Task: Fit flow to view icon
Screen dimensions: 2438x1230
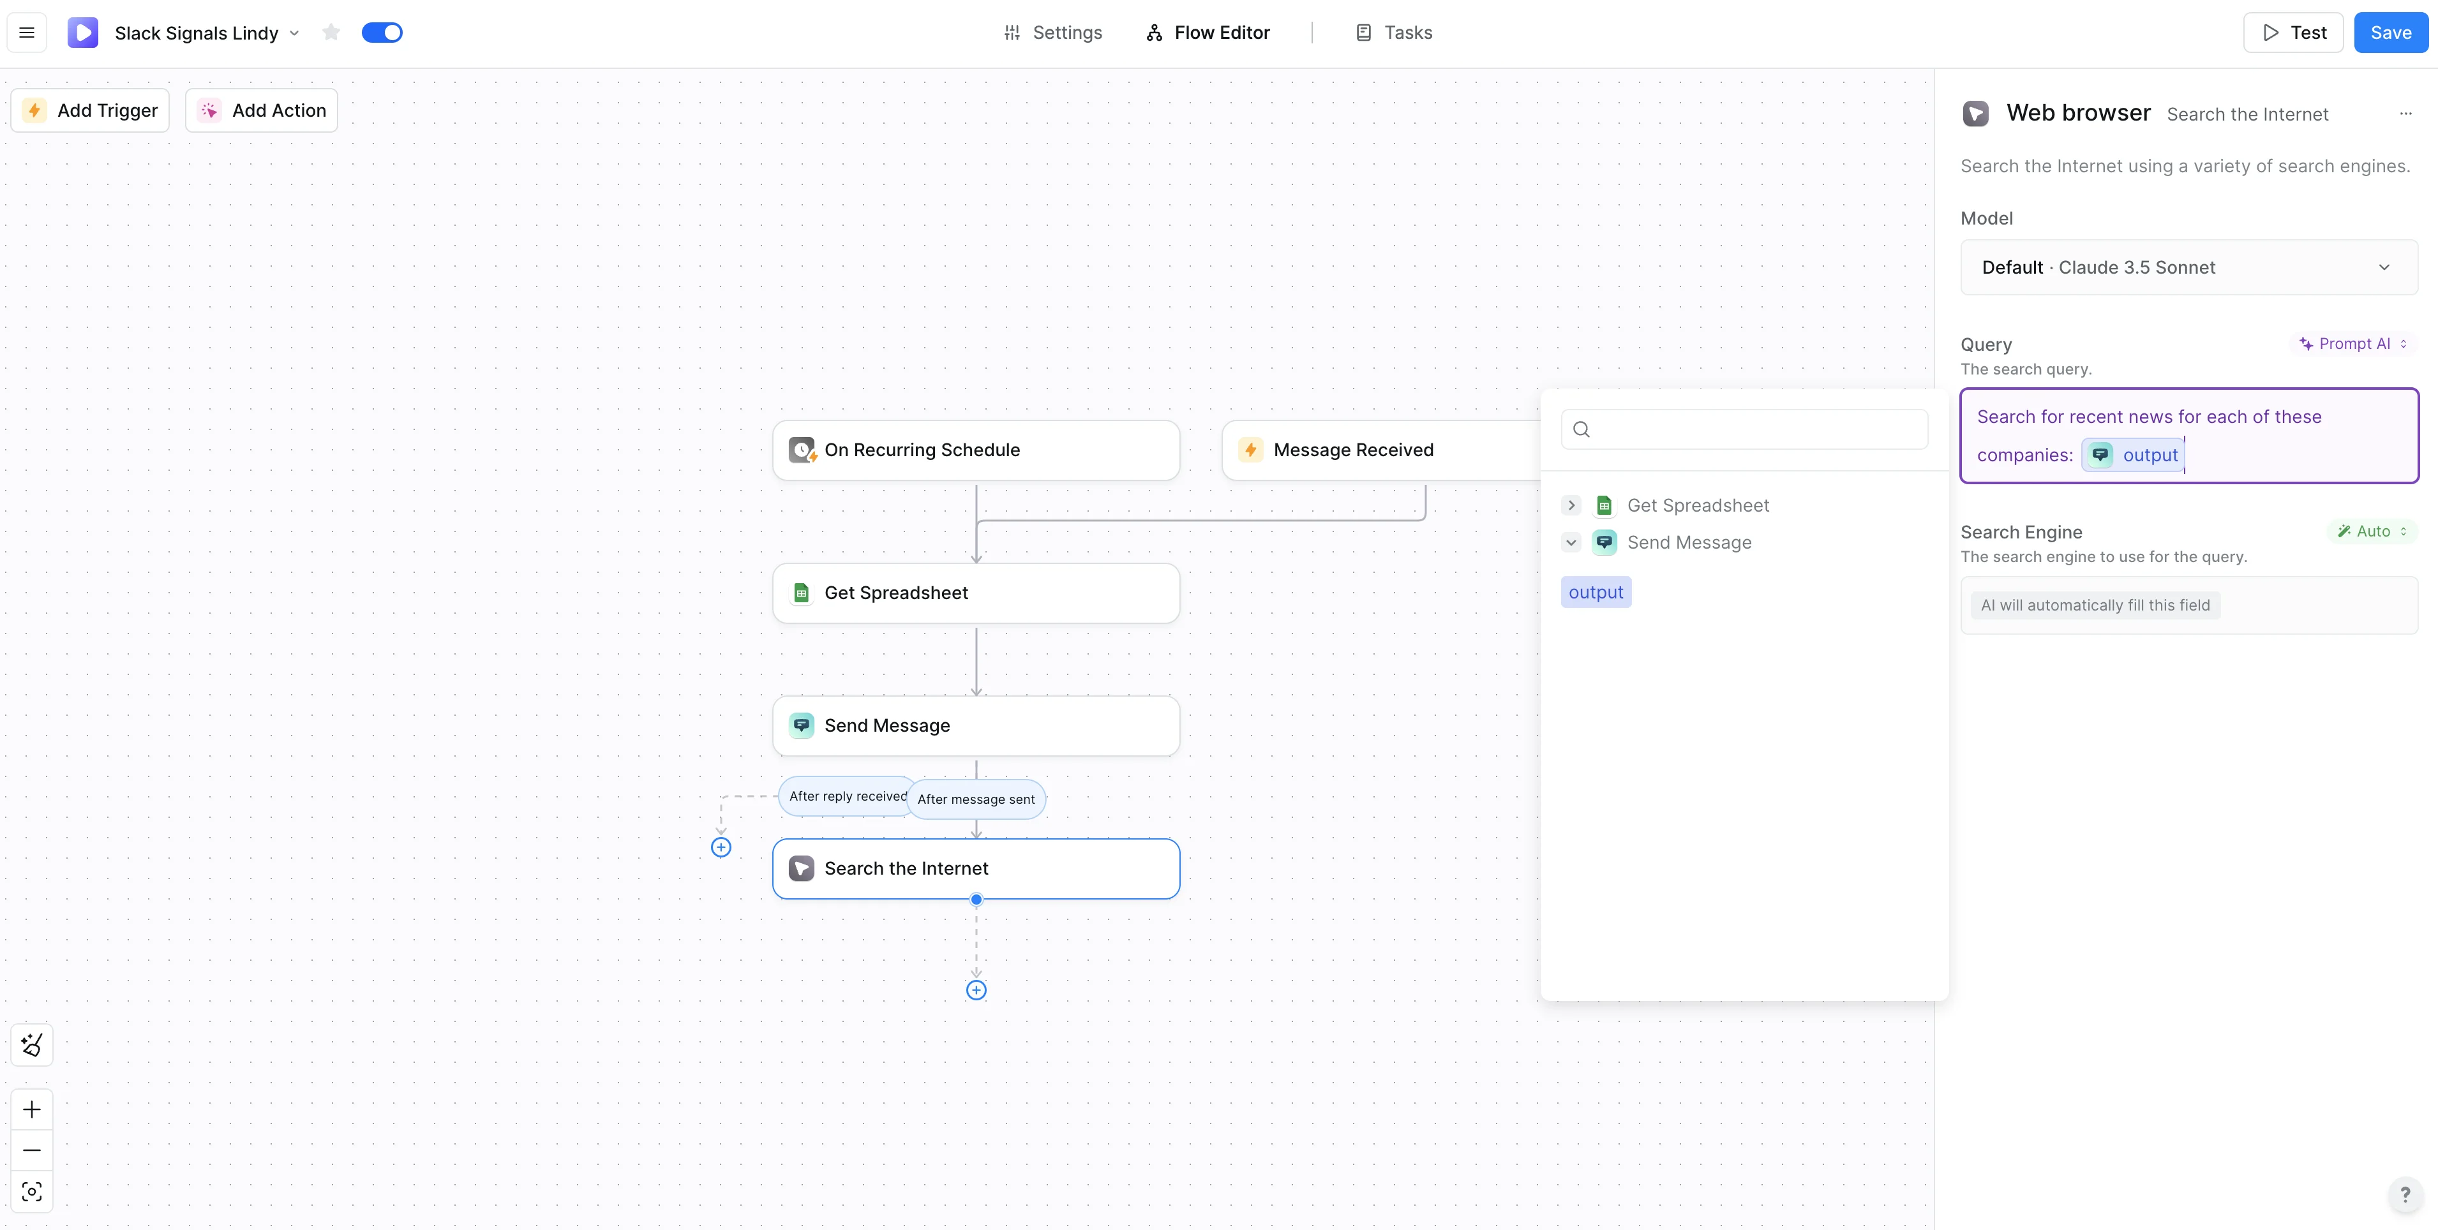Action: tap(31, 1191)
